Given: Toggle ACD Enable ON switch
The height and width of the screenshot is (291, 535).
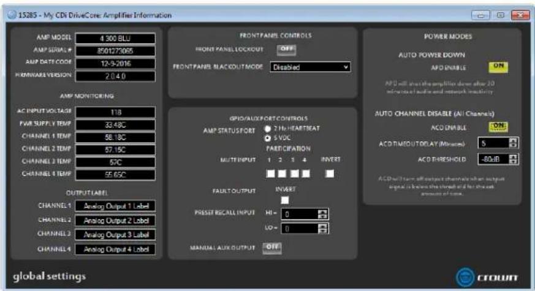Looking at the screenshot, I should (498, 127).
